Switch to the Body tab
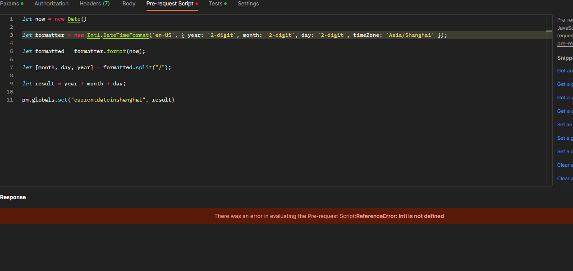Image resolution: width=573 pixels, height=271 pixels. tap(129, 4)
